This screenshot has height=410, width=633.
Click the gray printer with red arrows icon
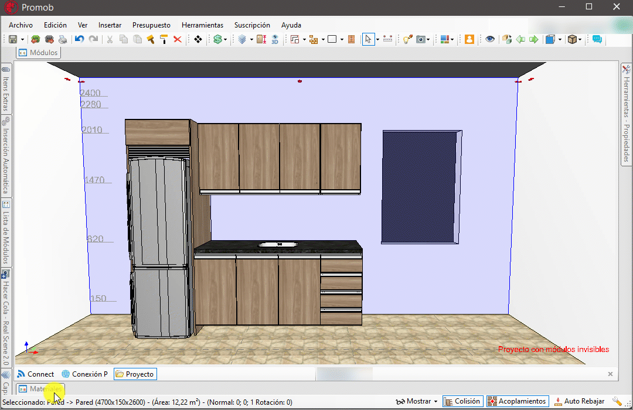tap(49, 39)
